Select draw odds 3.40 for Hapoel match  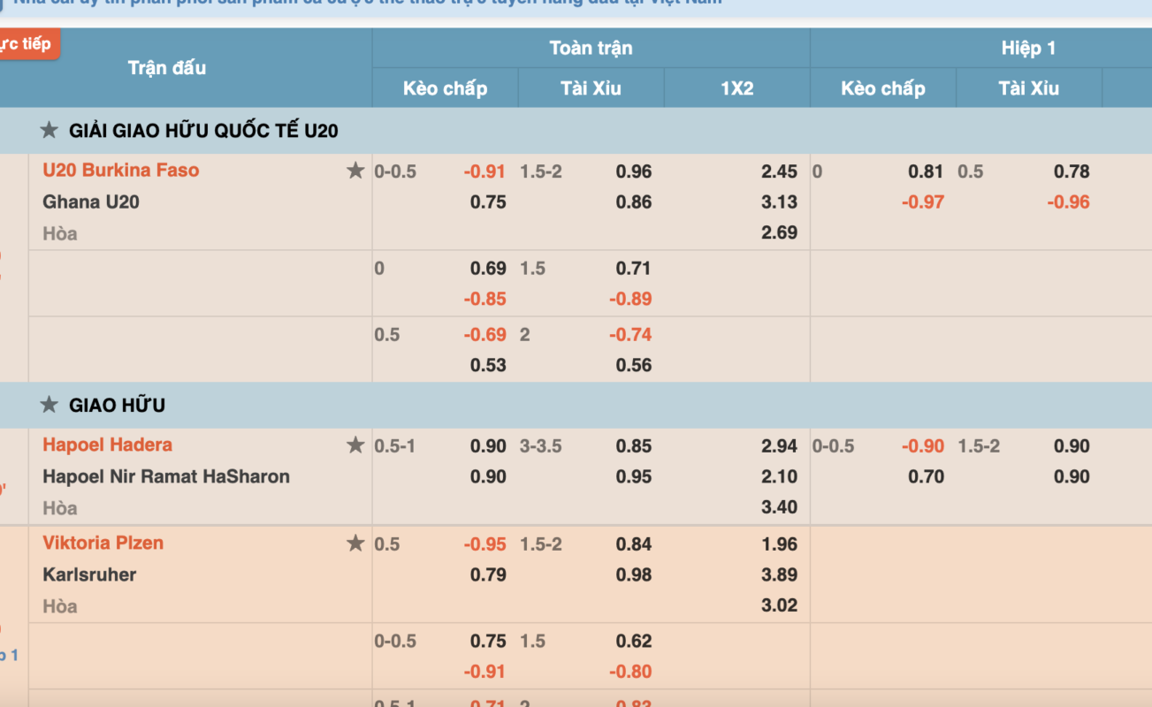click(x=779, y=508)
